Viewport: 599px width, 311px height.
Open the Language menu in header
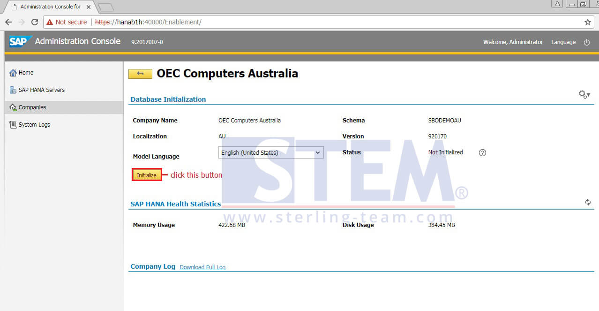click(x=563, y=42)
